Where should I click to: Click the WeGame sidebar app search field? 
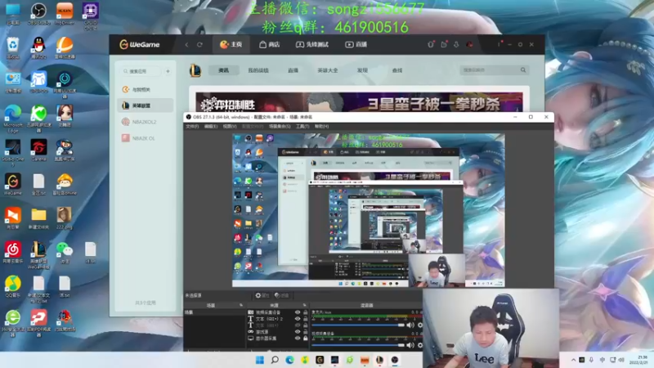[x=141, y=71]
